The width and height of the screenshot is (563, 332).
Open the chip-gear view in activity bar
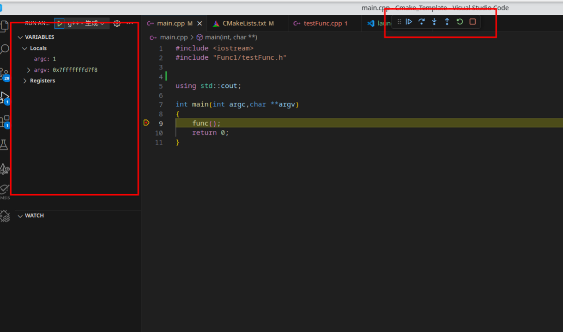click(x=5, y=216)
